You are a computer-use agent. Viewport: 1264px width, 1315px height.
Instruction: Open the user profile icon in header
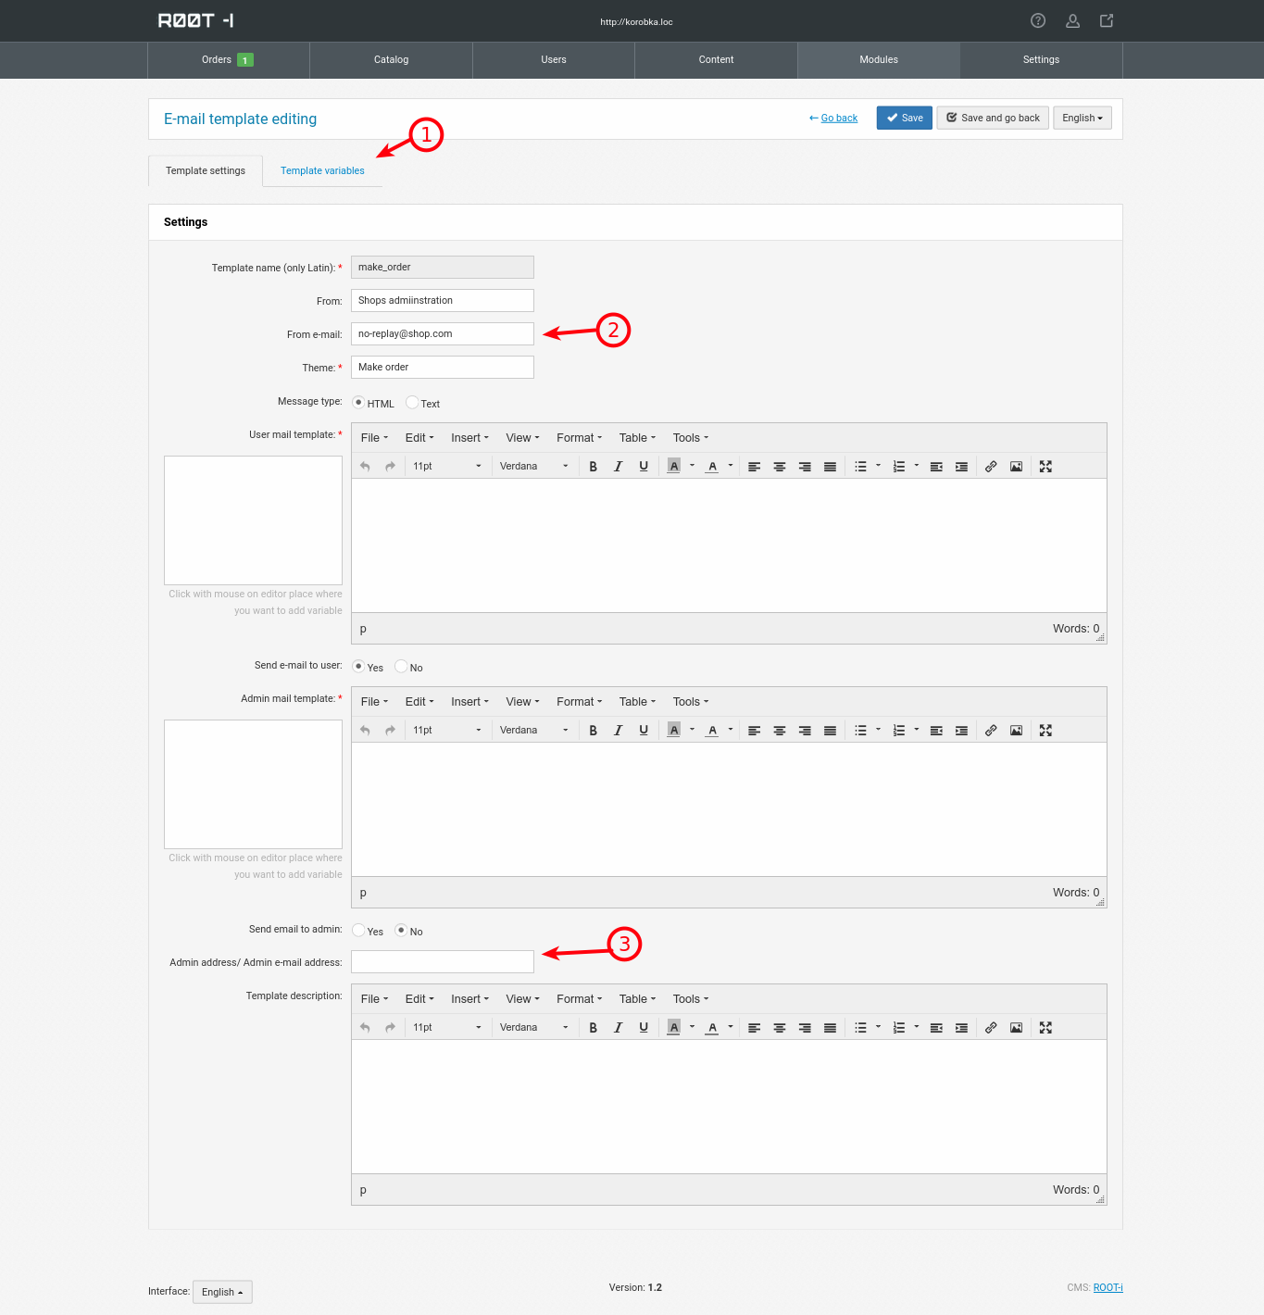pyautogui.click(x=1072, y=20)
